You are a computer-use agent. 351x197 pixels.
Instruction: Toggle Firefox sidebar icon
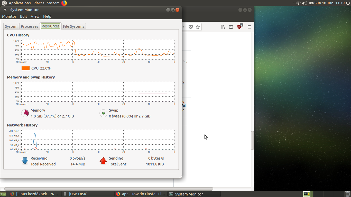coord(231,27)
